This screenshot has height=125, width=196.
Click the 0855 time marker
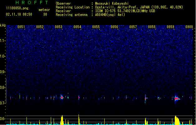click(96, 27)
